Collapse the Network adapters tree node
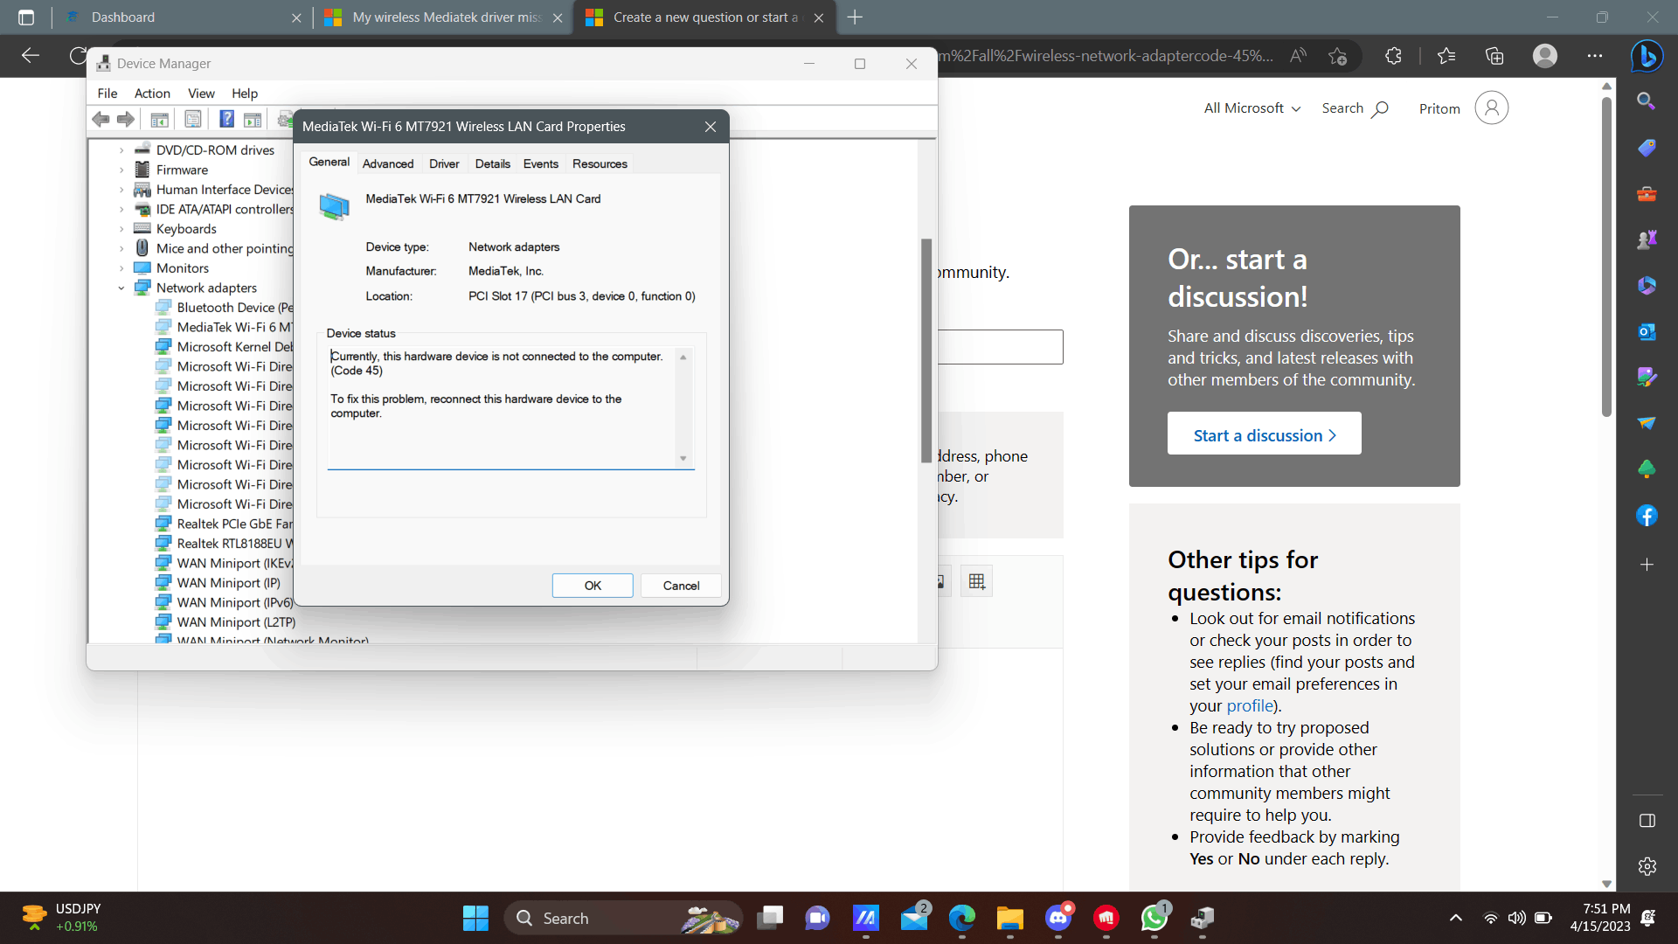Viewport: 1678px width, 944px height. coord(121,288)
